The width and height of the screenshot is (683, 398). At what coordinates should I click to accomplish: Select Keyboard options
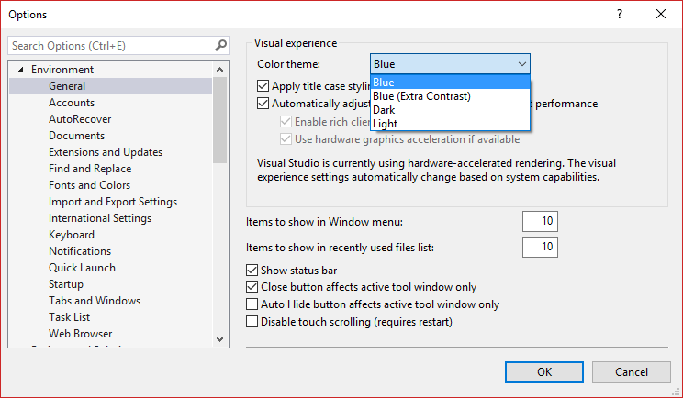point(72,235)
